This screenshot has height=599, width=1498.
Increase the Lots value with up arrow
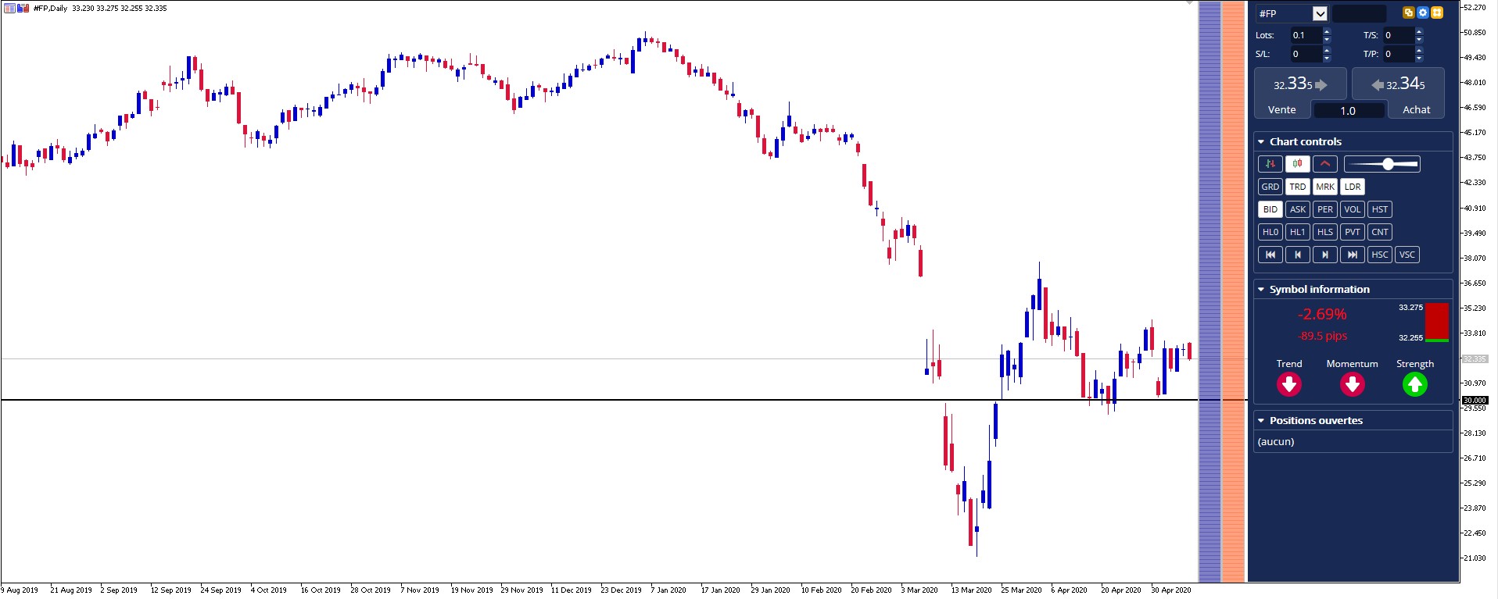[1327, 31]
